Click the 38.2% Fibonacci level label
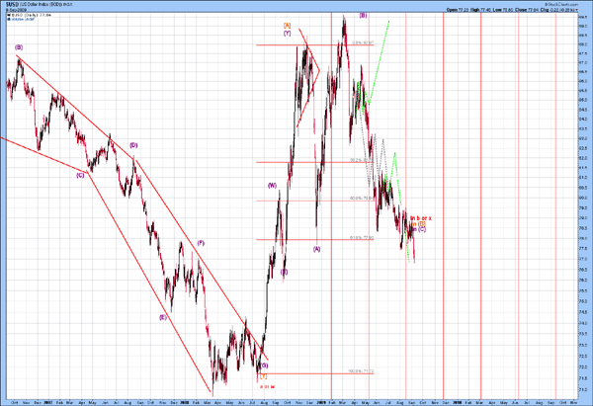The image size is (593, 406). (362, 160)
